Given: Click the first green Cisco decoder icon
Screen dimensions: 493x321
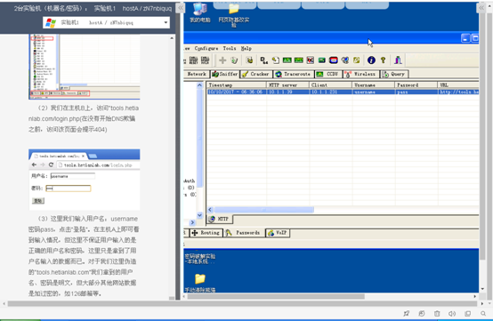Looking at the screenshot, I should [287, 60].
